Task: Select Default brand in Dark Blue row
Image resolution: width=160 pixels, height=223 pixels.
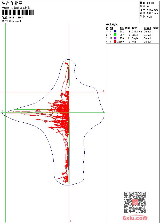Action: [148, 32]
